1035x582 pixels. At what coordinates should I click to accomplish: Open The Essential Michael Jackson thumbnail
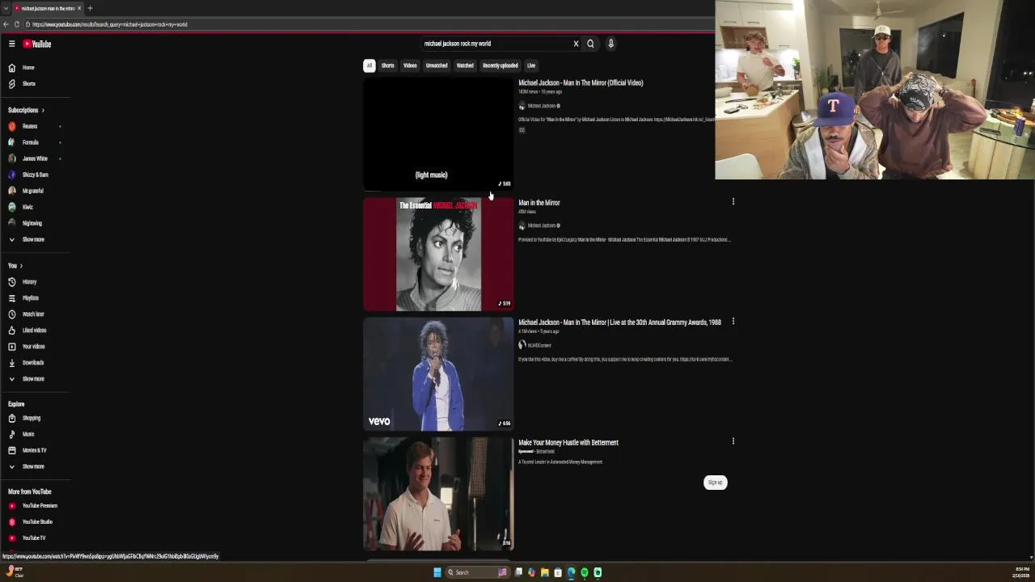tap(438, 255)
